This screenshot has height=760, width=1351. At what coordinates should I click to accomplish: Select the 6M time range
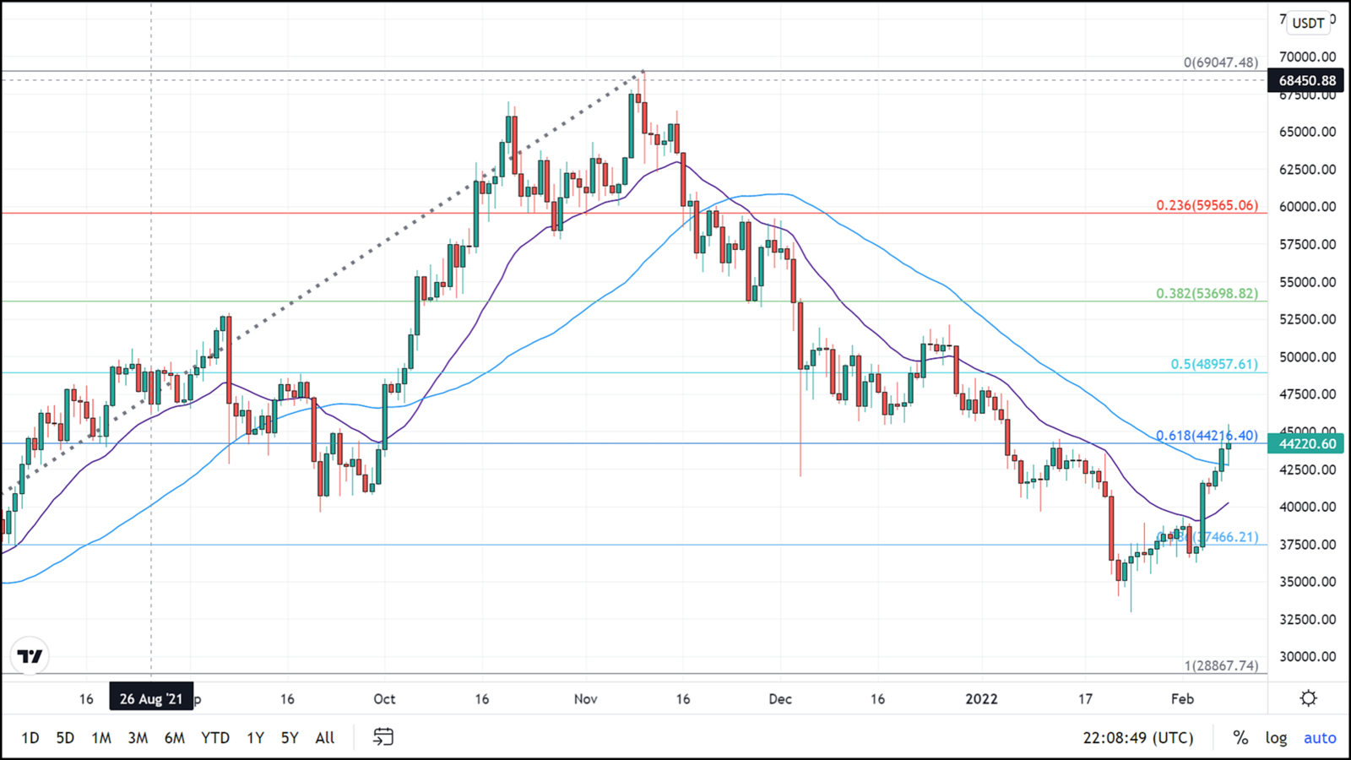(x=175, y=737)
